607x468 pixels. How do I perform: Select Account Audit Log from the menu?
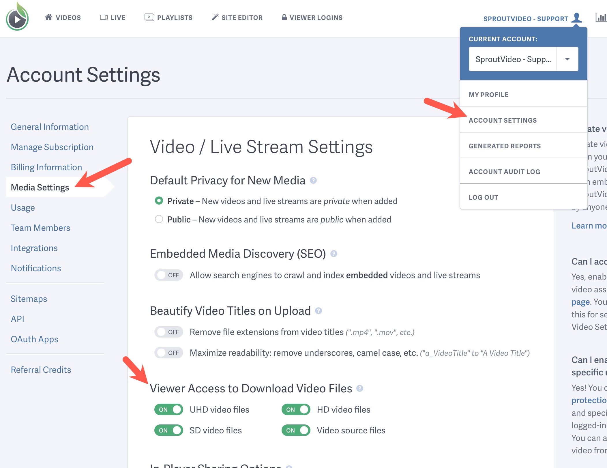click(504, 171)
